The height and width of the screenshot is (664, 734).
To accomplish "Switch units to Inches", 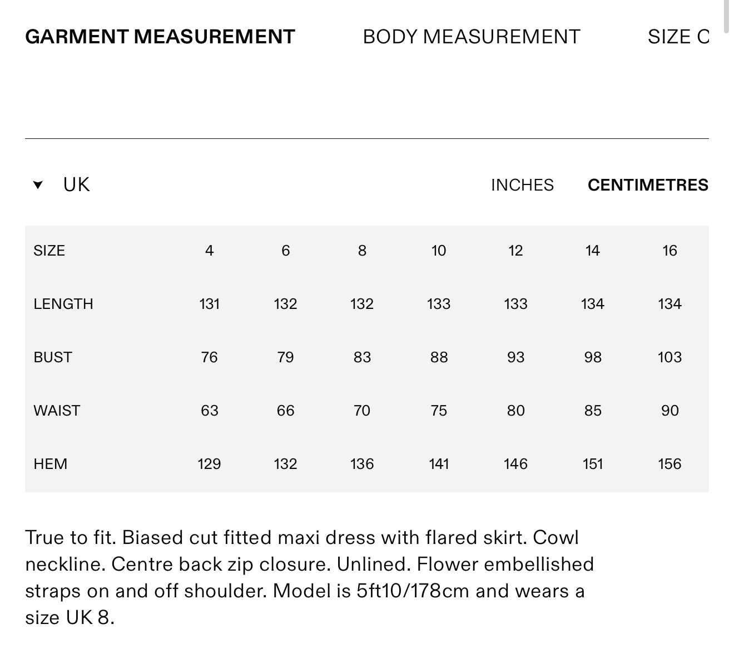I will click(522, 185).
